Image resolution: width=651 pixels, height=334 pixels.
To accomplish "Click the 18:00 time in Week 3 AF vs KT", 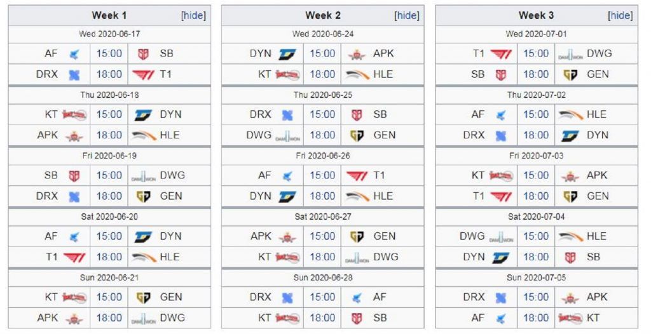I will click(x=536, y=317).
